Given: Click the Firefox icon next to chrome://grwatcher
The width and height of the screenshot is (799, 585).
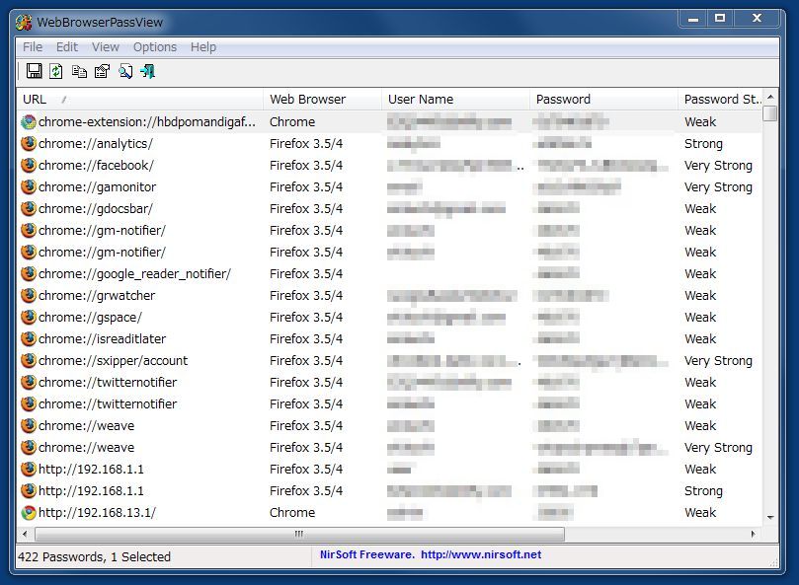Looking at the screenshot, I should (29, 295).
